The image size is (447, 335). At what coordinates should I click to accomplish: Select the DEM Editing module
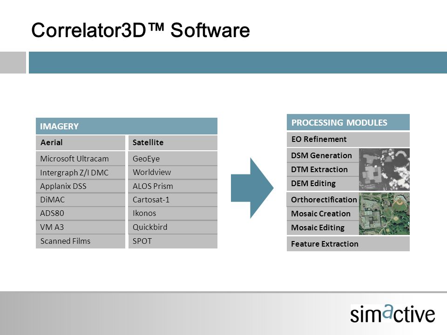(323, 183)
